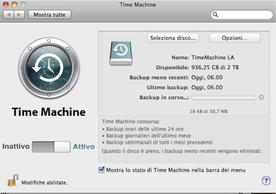Screen dimensions: 276x194
Task: Click the large Time Machine clock icon
Action: pos(49,68)
